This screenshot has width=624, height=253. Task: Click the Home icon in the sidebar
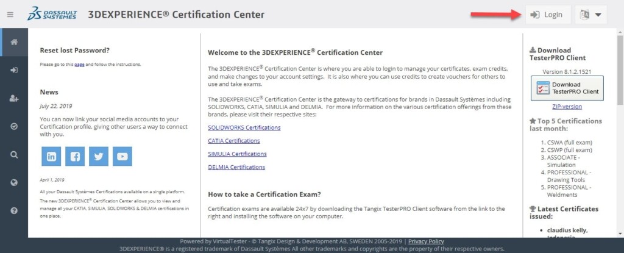(x=13, y=42)
